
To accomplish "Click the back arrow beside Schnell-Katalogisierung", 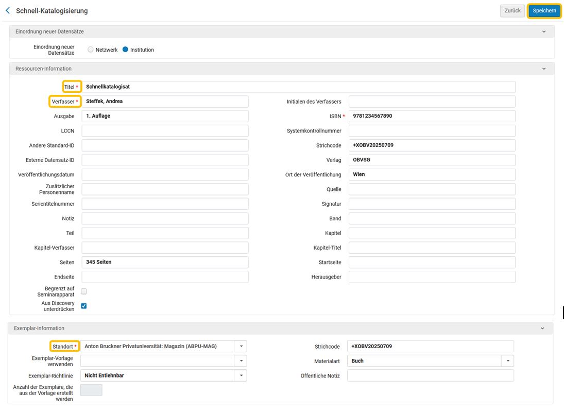I will [8, 10].
